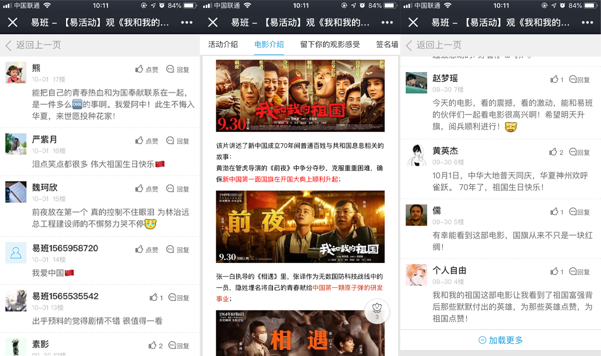This screenshot has height=356, width=601.
Task: Tap reply bubble icon on 严紫月's comment
Action: [170, 141]
